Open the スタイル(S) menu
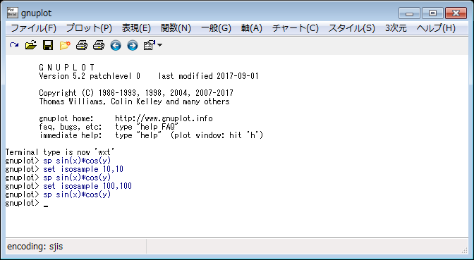474x260 pixels. click(x=351, y=28)
